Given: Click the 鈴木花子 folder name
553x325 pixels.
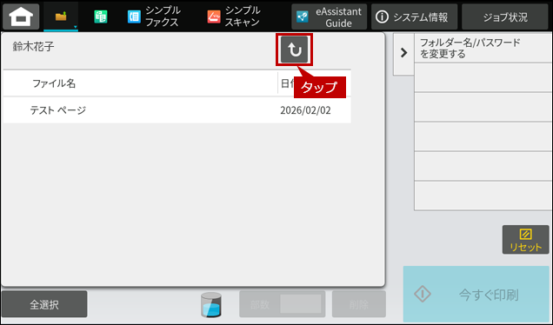Looking at the screenshot, I should (34, 47).
